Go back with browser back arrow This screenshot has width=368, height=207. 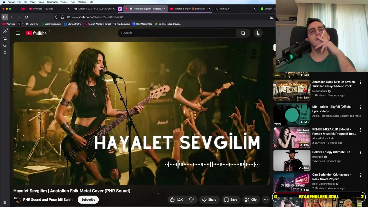(12, 17)
